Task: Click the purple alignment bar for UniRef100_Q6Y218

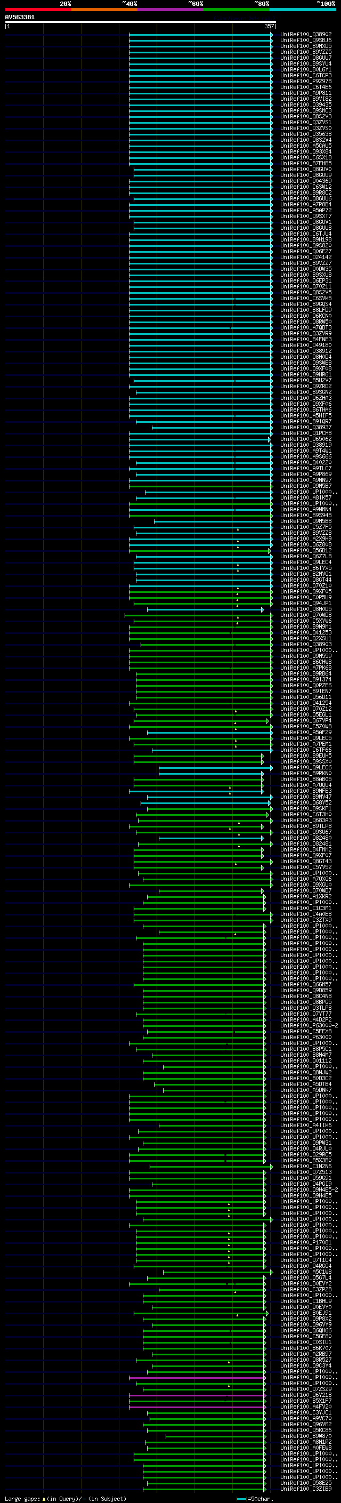Action: coord(197,1395)
